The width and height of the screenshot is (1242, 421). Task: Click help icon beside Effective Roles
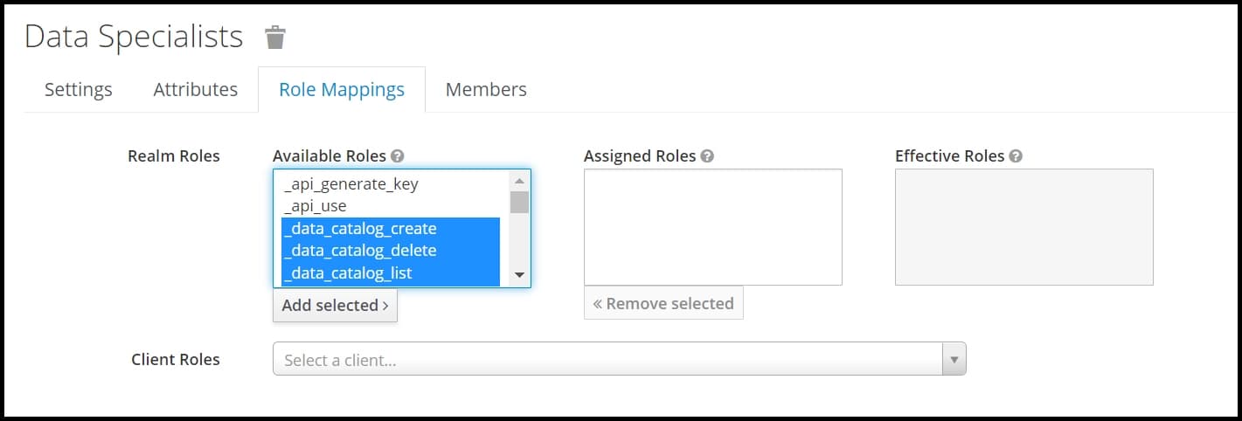pos(1016,156)
